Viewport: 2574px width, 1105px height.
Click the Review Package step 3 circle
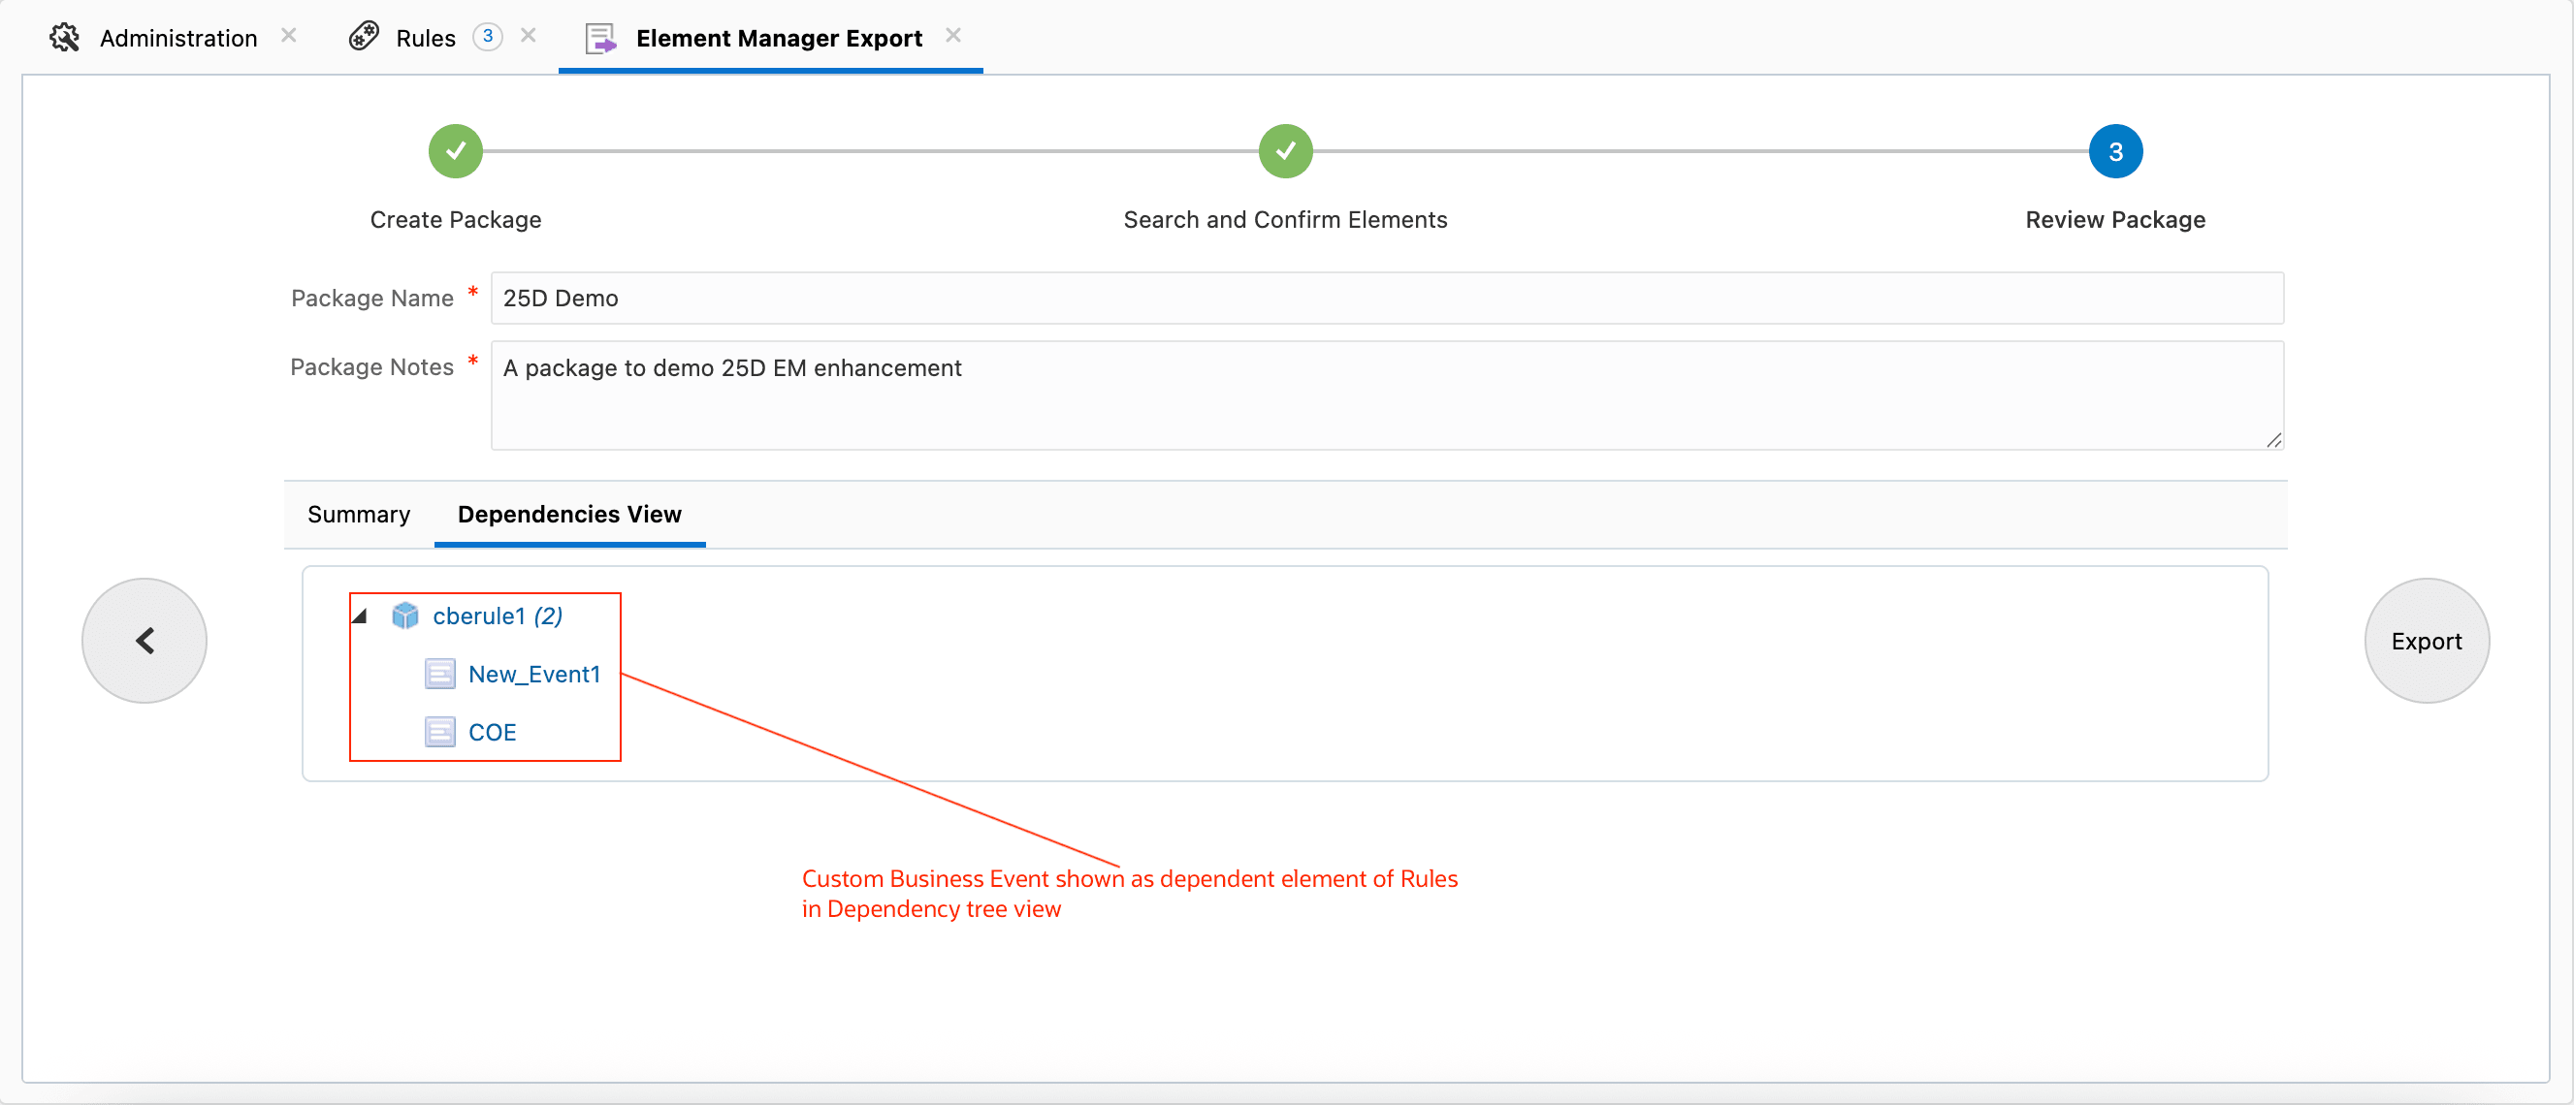pyautogui.click(x=2114, y=152)
